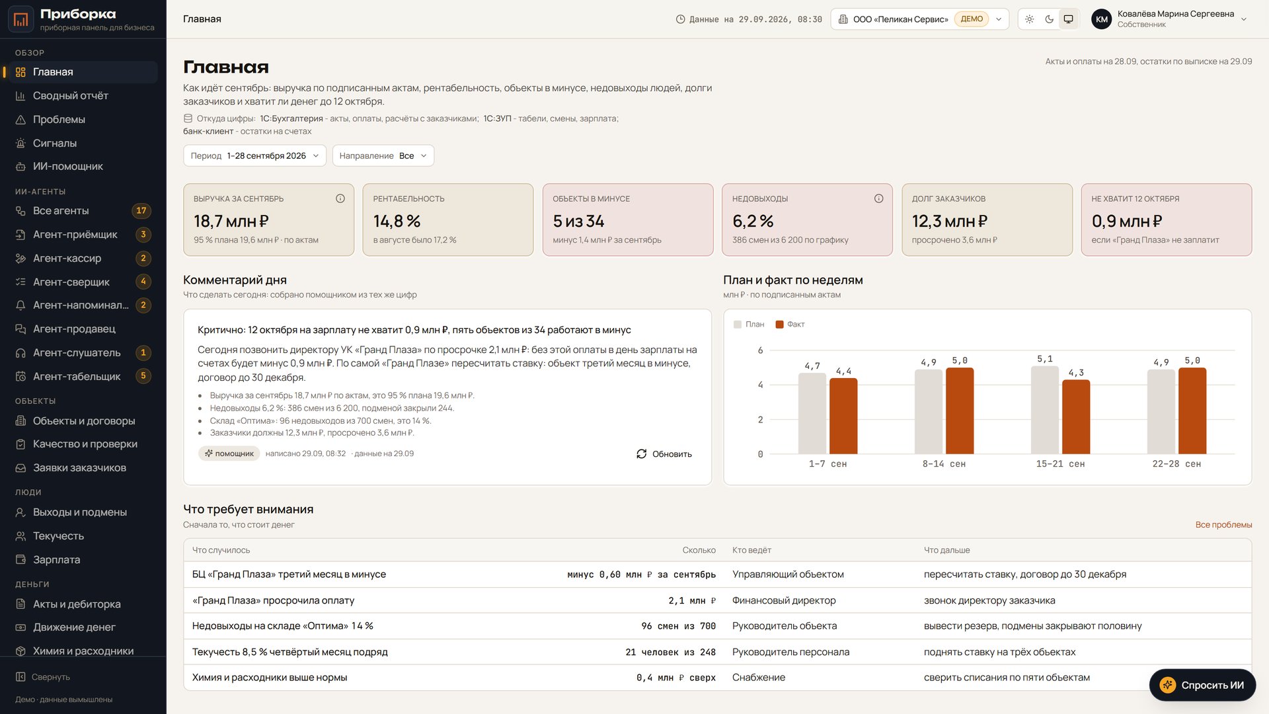Switch to dark theme with moon icon
Viewport: 1269px width, 714px height.
click(1049, 19)
